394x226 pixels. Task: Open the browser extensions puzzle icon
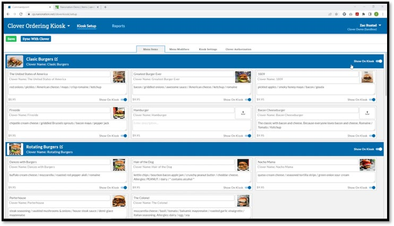(x=363, y=14)
